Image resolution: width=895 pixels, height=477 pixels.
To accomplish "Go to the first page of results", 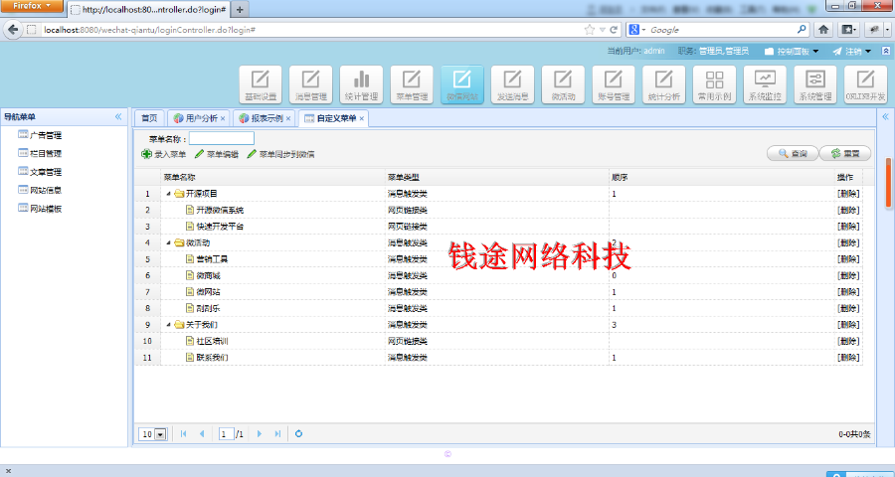I will click(183, 433).
